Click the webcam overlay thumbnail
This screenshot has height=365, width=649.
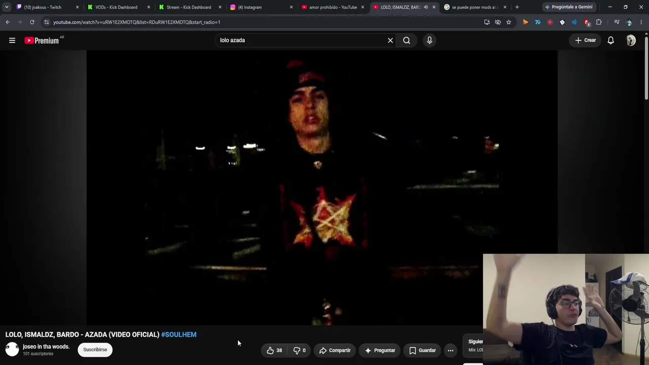pyautogui.click(x=566, y=309)
